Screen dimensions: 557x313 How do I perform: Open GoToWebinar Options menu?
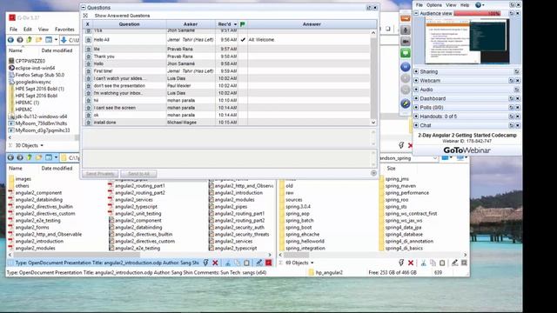pos(434,5)
